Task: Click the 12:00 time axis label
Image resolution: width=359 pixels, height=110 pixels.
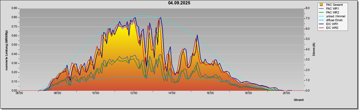Action: tap(134, 93)
